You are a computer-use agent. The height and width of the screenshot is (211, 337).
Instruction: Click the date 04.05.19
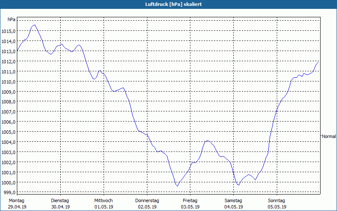click(x=234, y=207)
